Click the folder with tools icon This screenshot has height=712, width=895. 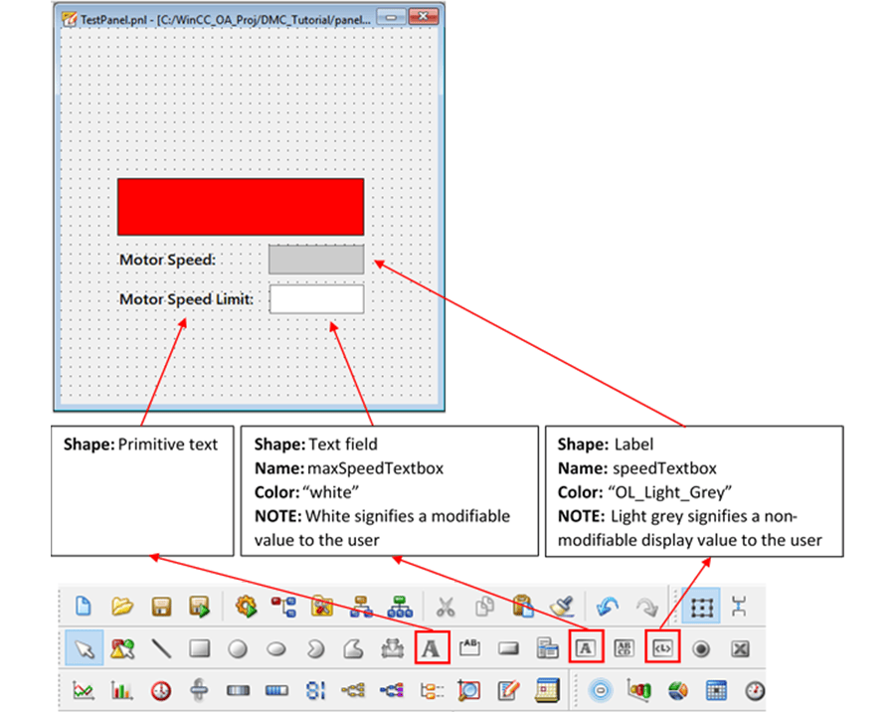[322, 606]
